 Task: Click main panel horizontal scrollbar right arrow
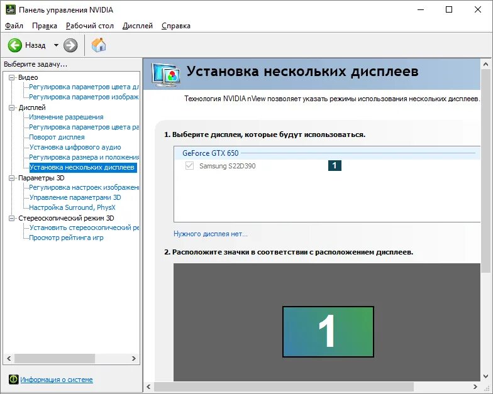pyautogui.click(x=475, y=387)
